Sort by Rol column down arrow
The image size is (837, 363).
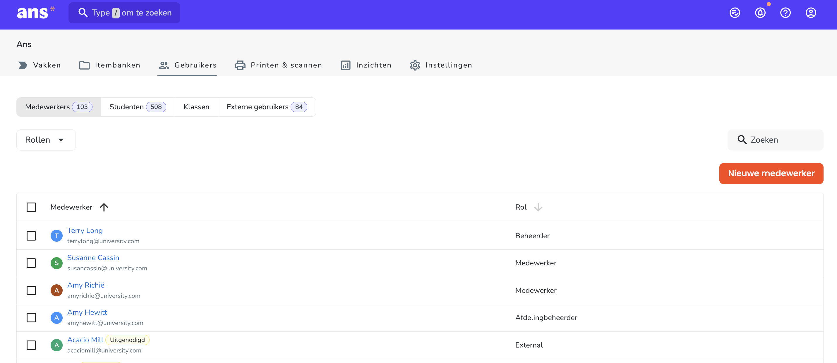click(x=538, y=207)
